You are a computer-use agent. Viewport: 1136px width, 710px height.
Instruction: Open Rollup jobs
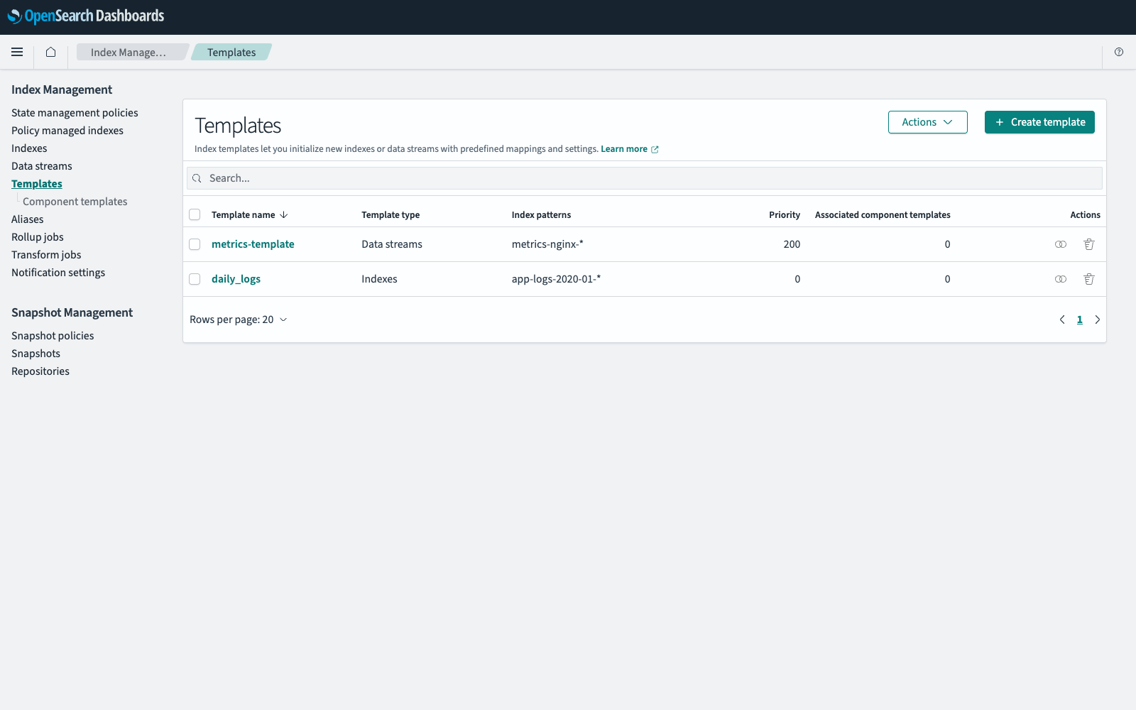(38, 237)
